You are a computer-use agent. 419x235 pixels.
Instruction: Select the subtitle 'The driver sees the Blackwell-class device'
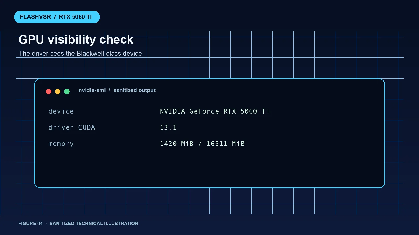tap(80, 54)
